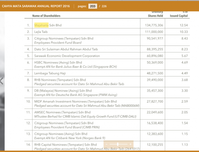The width and height of the screenshot is (199, 152).
Task: Click the zoom out minus icon
Action: 106,144
